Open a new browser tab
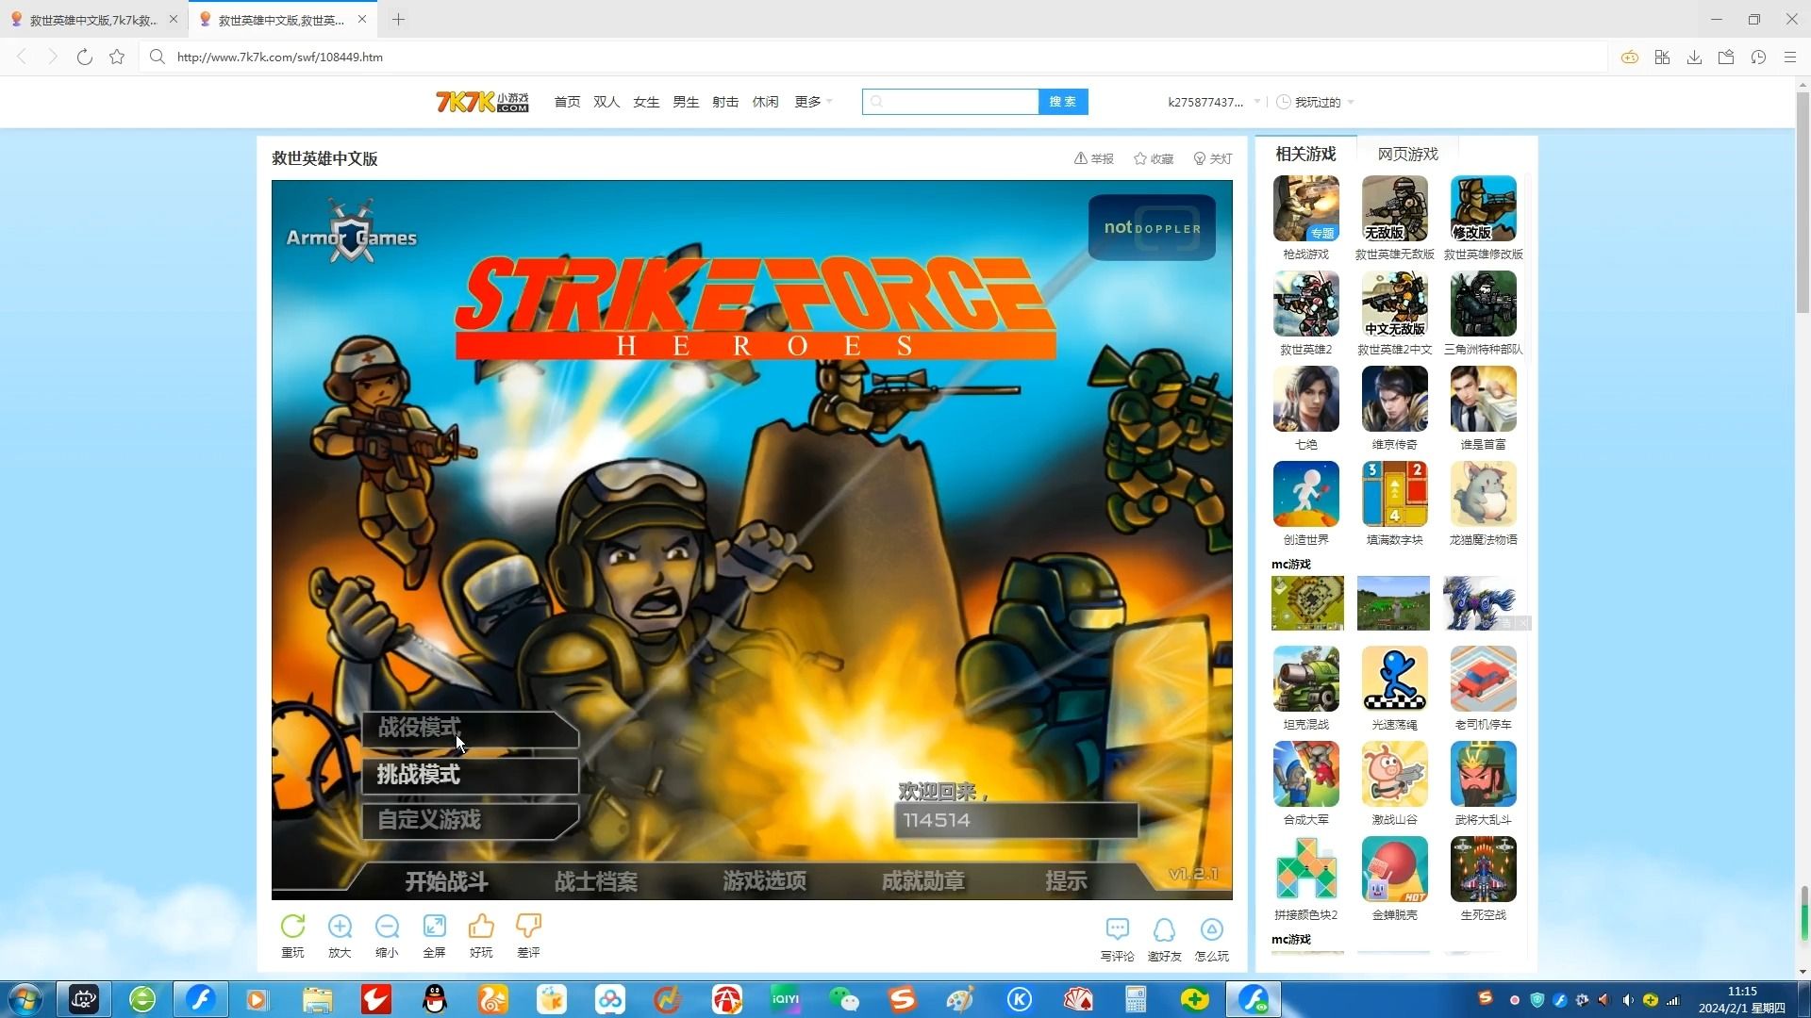 [x=398, y=19]
